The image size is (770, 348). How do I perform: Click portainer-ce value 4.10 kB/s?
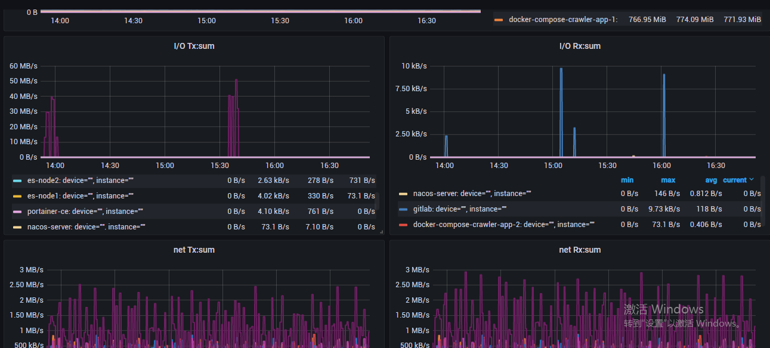click(x=273, y=212)
